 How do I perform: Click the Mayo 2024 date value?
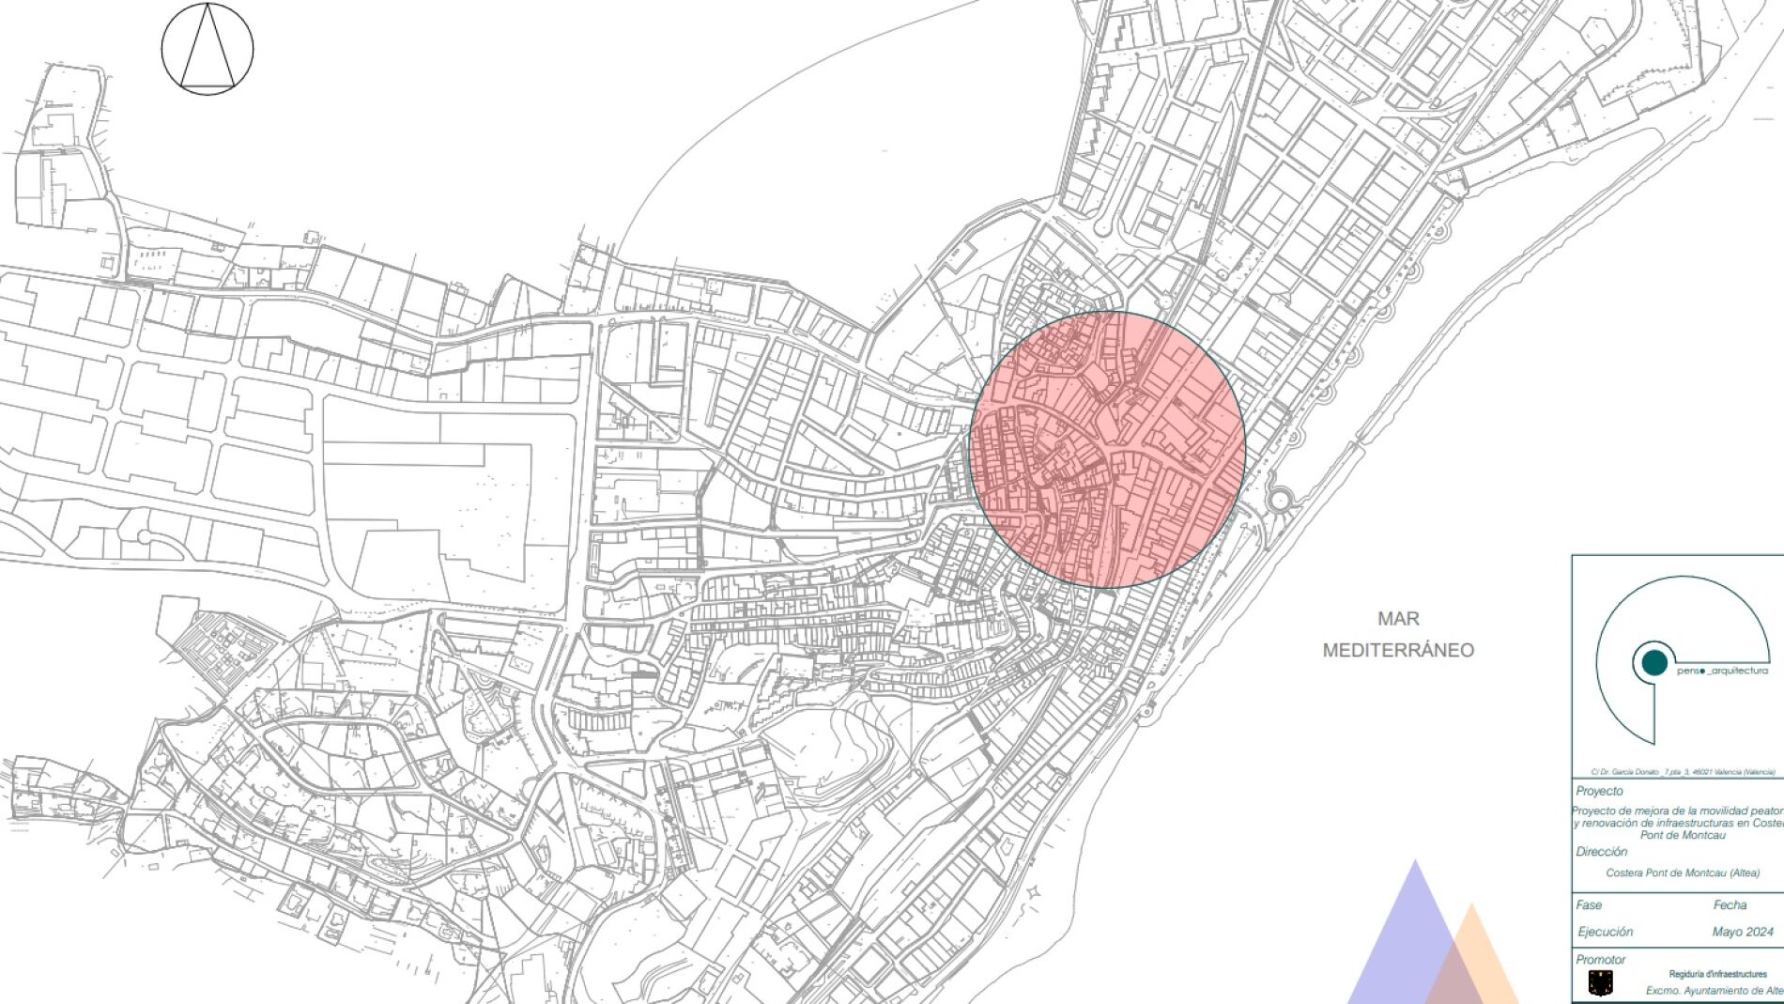(1743, 932)
